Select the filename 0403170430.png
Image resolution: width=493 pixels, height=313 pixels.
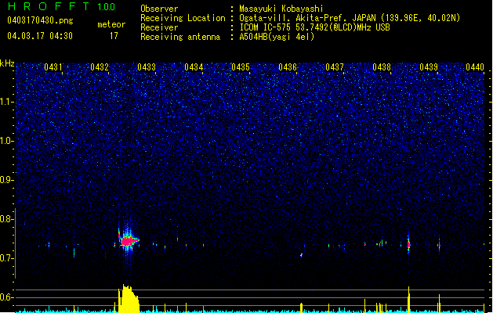point(40,20)
